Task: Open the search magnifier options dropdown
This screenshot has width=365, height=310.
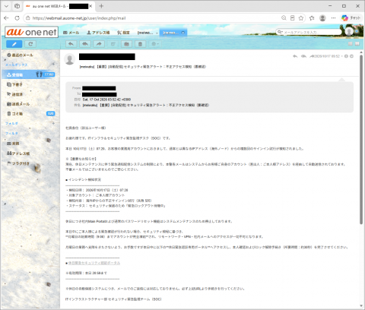Action: coord(280,32)
